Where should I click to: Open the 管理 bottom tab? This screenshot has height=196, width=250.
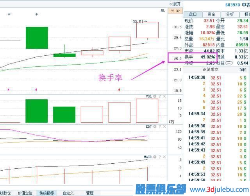(90, 193)
